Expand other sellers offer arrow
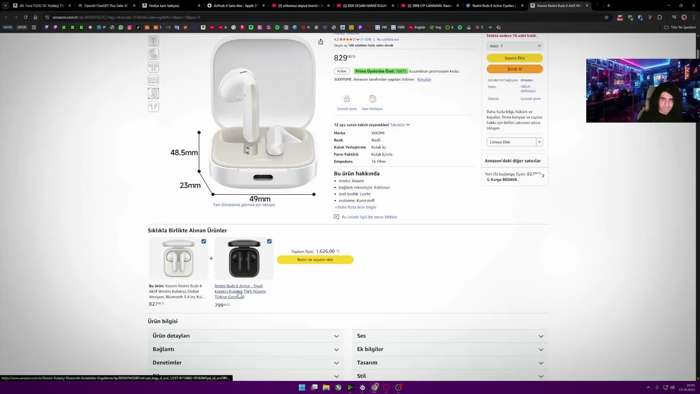The height and width of the screenshot is (394, 700). pyautogui.click(x=542, y=176)
